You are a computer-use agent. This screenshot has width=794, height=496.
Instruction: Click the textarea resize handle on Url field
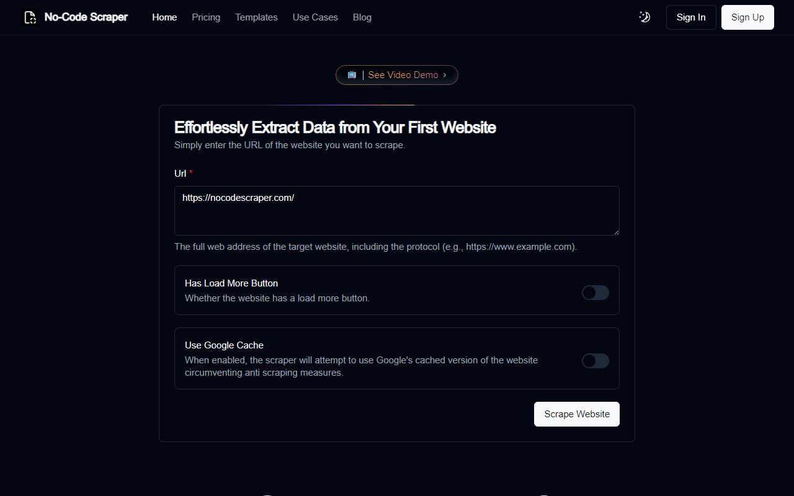616,232
